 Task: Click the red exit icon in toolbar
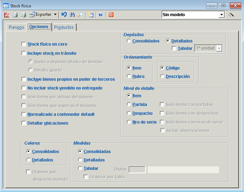111,15
